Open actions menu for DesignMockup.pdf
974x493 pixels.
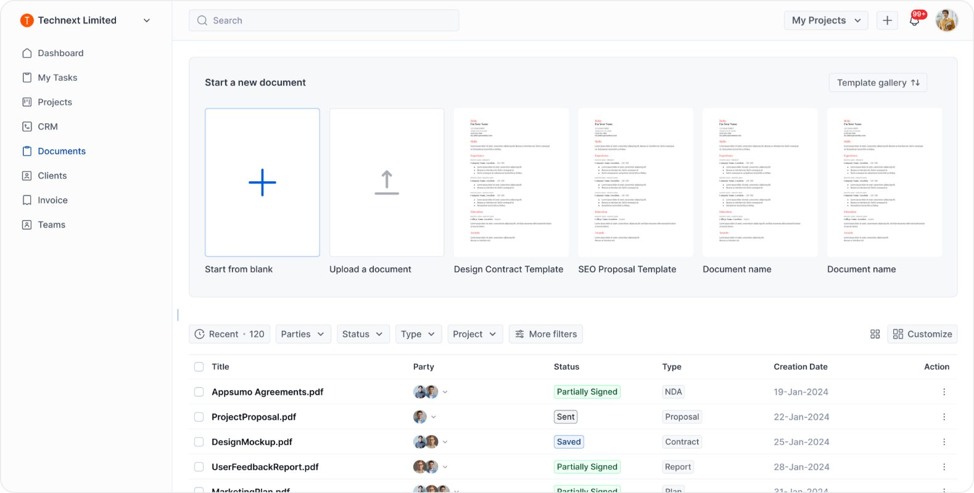(944, 442)
